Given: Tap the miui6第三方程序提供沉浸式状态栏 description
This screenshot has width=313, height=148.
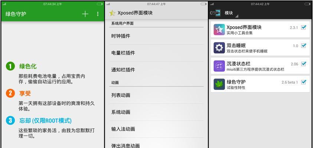Looking at the screenshot, I should coord(255,70).
